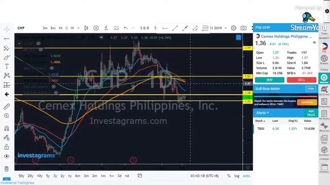The width and height of the screenshot is (330, 185).
Task: Open Transactions in right sidebar
Action: 324,103
